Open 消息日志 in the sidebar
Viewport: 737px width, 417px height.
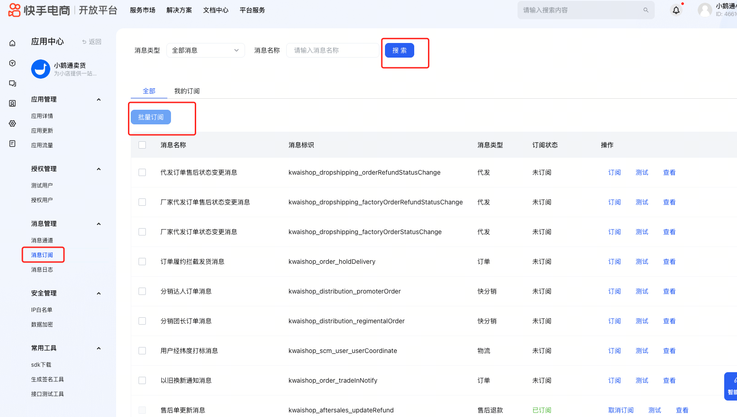pyautogui.click(x=42, y=270)
